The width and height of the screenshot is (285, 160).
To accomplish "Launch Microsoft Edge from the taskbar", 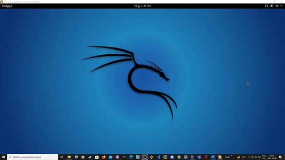I will click(131, 157).
